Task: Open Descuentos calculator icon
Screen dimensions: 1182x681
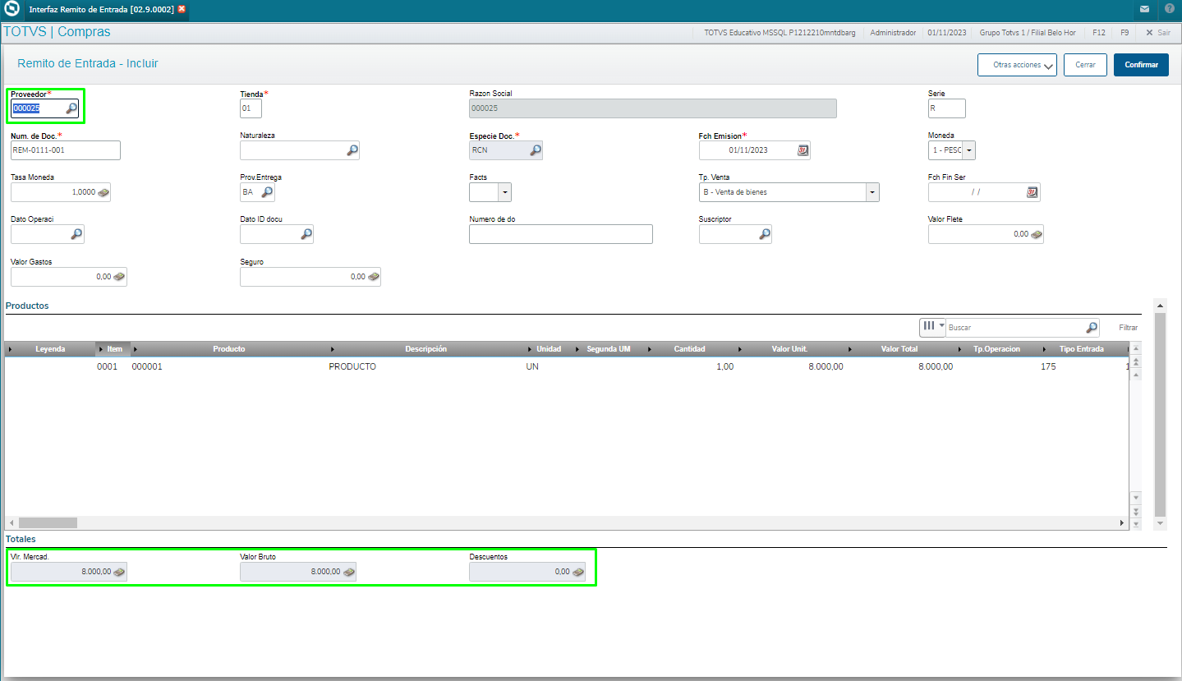Action: pos(577,572)
